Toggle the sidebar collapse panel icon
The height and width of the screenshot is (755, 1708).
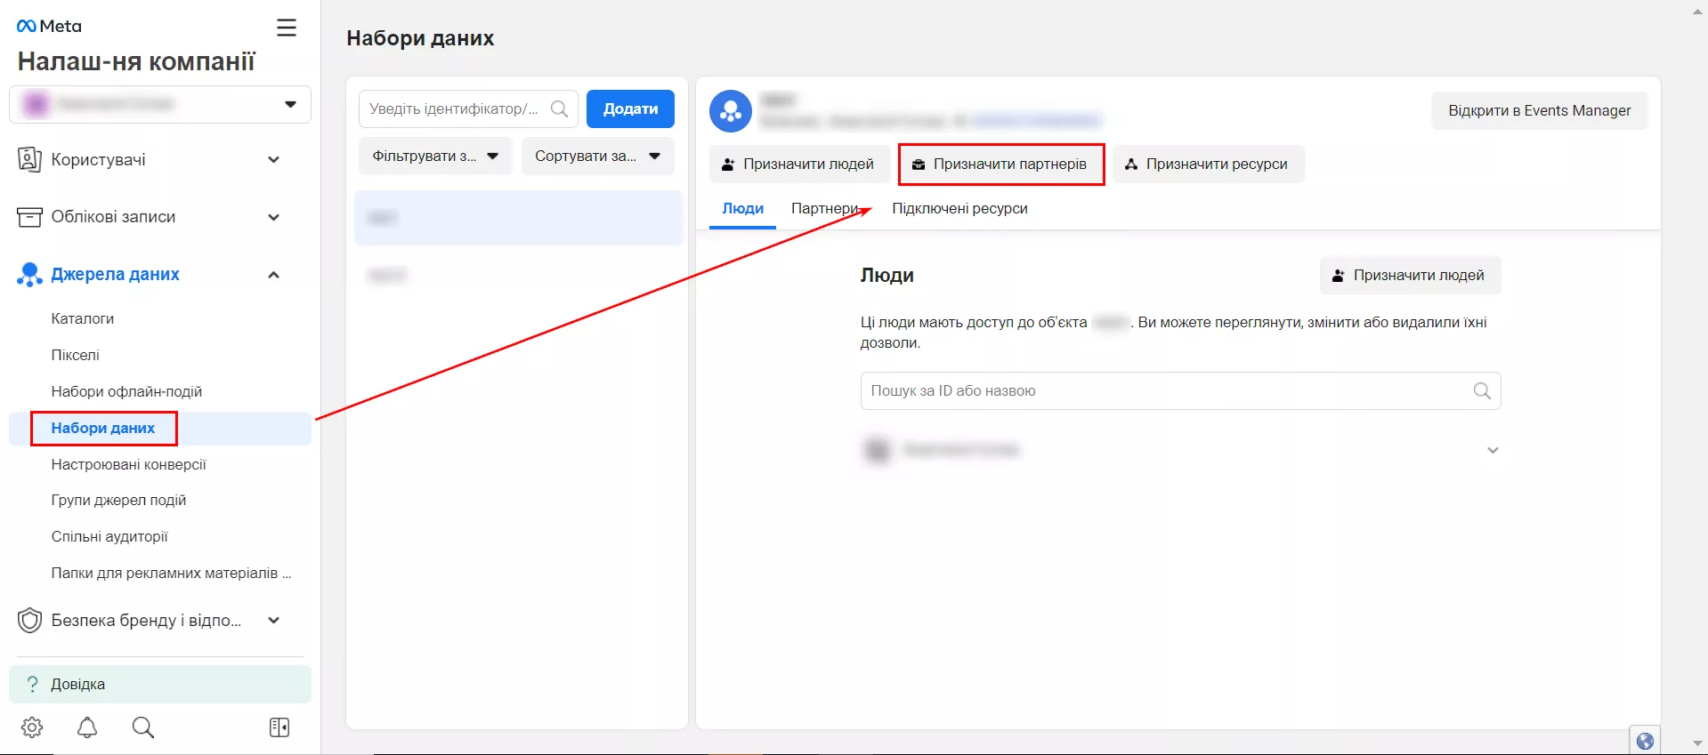coord(279,727)
